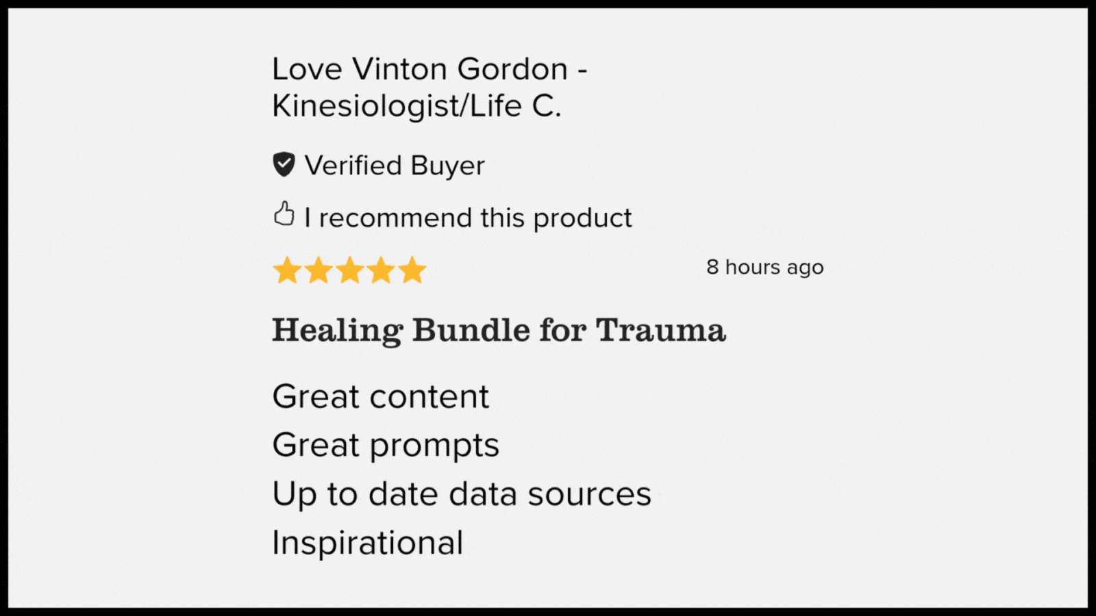
Task: Click the Great content review line
Action: 380,397
